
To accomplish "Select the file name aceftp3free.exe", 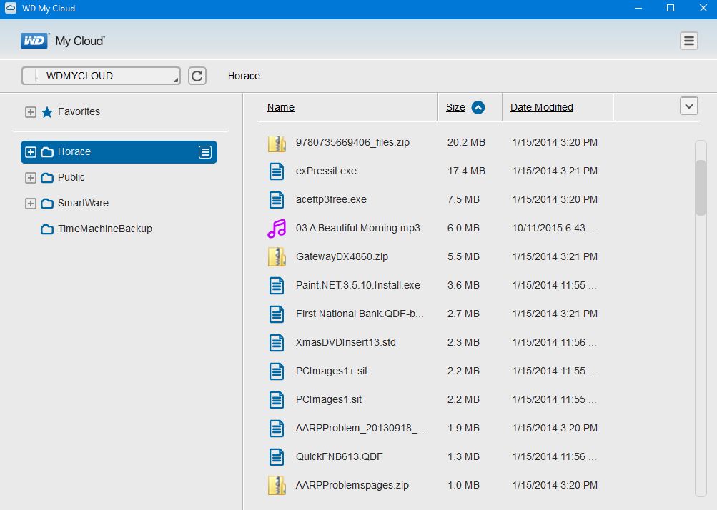I will pyautogui.click(x=331, y=199).
